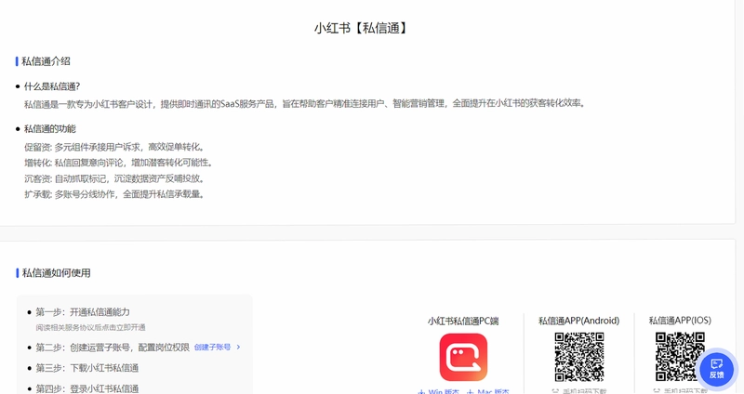The height and width of the screenshot is (394, 744).
Task: Click the 私信通APP(IOS) QR code
Action: [x=680, y=357]
